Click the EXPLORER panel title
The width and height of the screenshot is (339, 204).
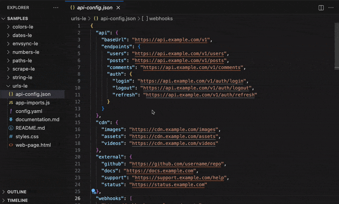(x=18, y=8)
